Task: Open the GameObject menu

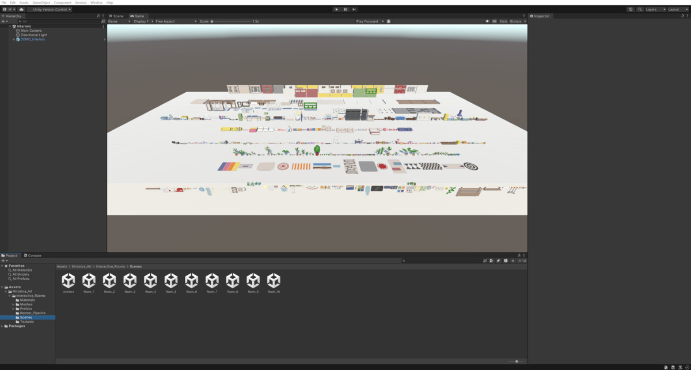Action: [x=41, y=3]
